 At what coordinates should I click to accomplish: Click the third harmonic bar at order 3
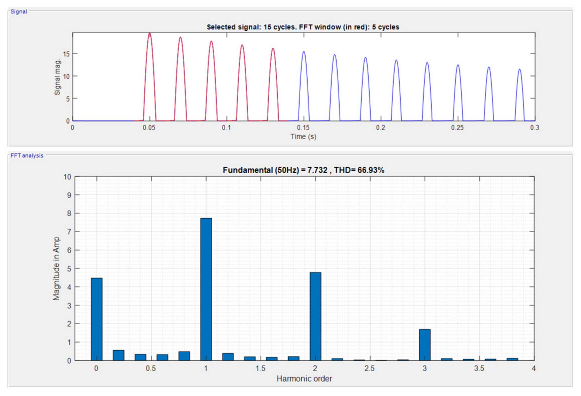click(x=425, y=344)
